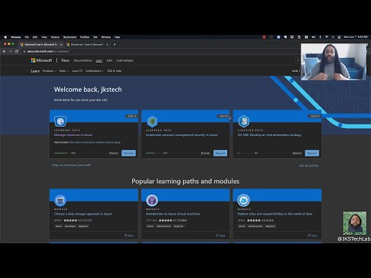
Task: Open Implement resource management security in Azure path
Action: coord(182,135)
